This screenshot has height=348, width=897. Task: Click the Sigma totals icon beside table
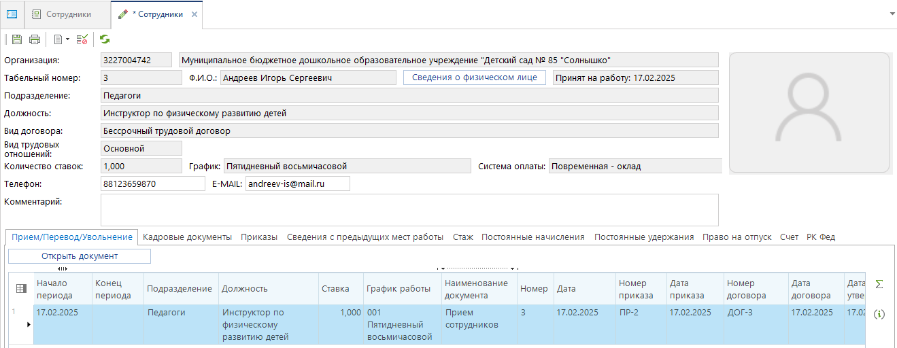(879, 284)
